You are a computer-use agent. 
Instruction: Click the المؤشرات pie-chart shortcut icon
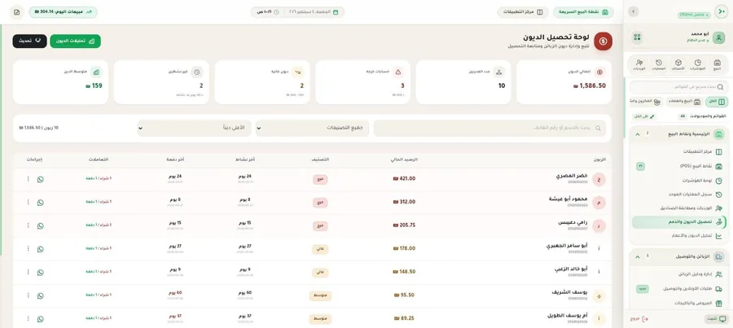point(697,64)
